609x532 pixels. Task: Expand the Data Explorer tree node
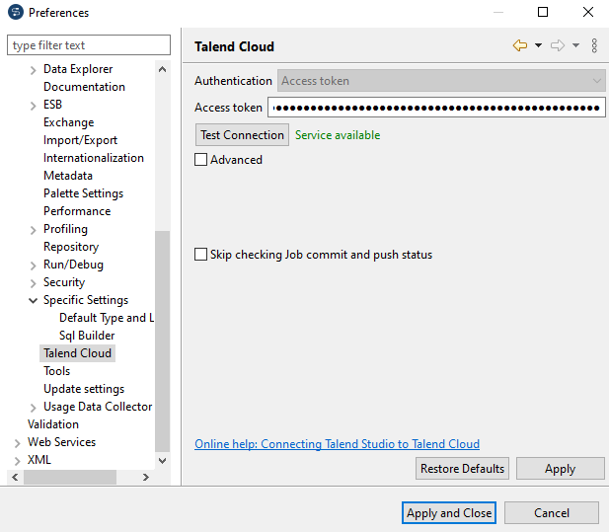coord(34,70)
